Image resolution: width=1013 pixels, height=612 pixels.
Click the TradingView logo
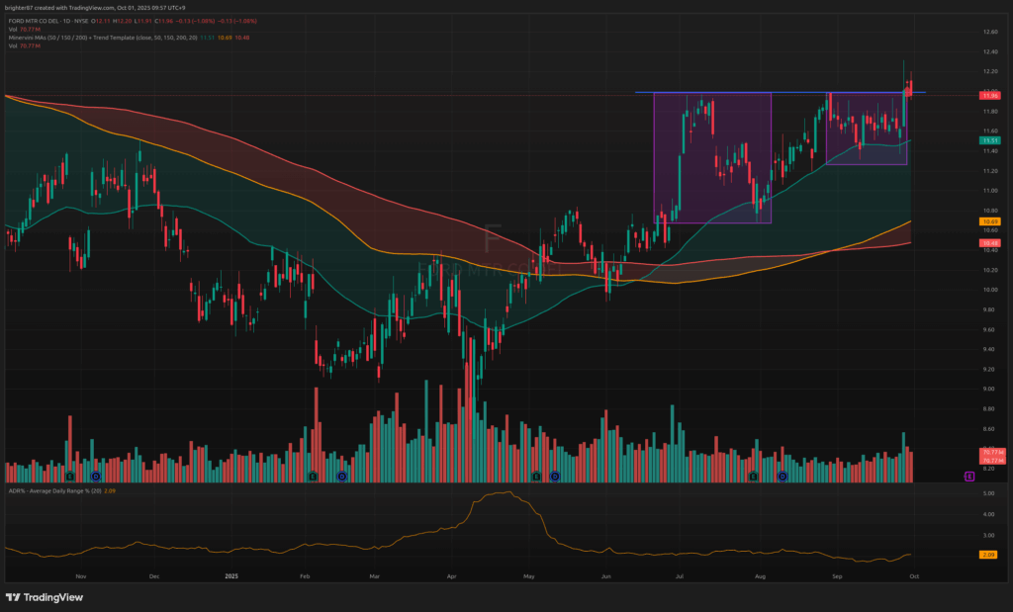tap(45, 597)
